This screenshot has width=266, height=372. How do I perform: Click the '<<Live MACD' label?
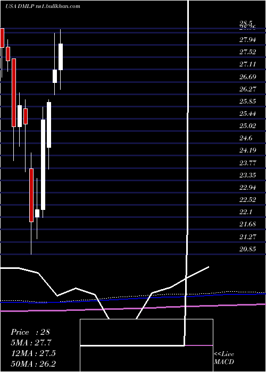[x=224, y=358]
